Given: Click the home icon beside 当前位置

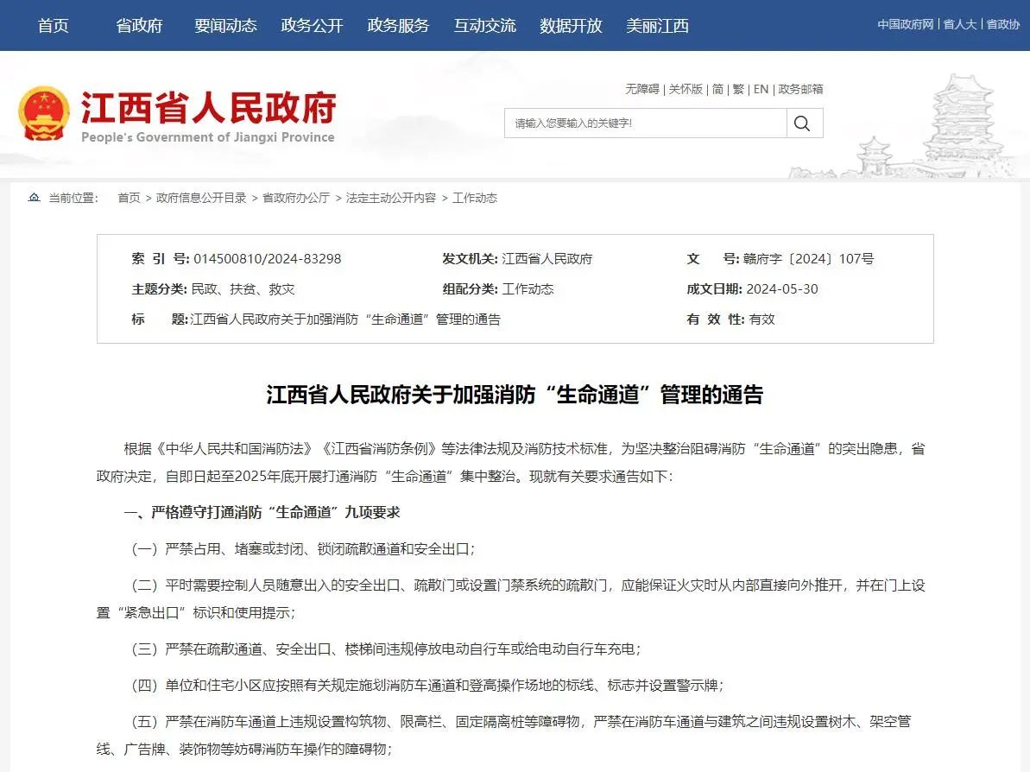Looking at the screenshot, I should pos(33,197).
